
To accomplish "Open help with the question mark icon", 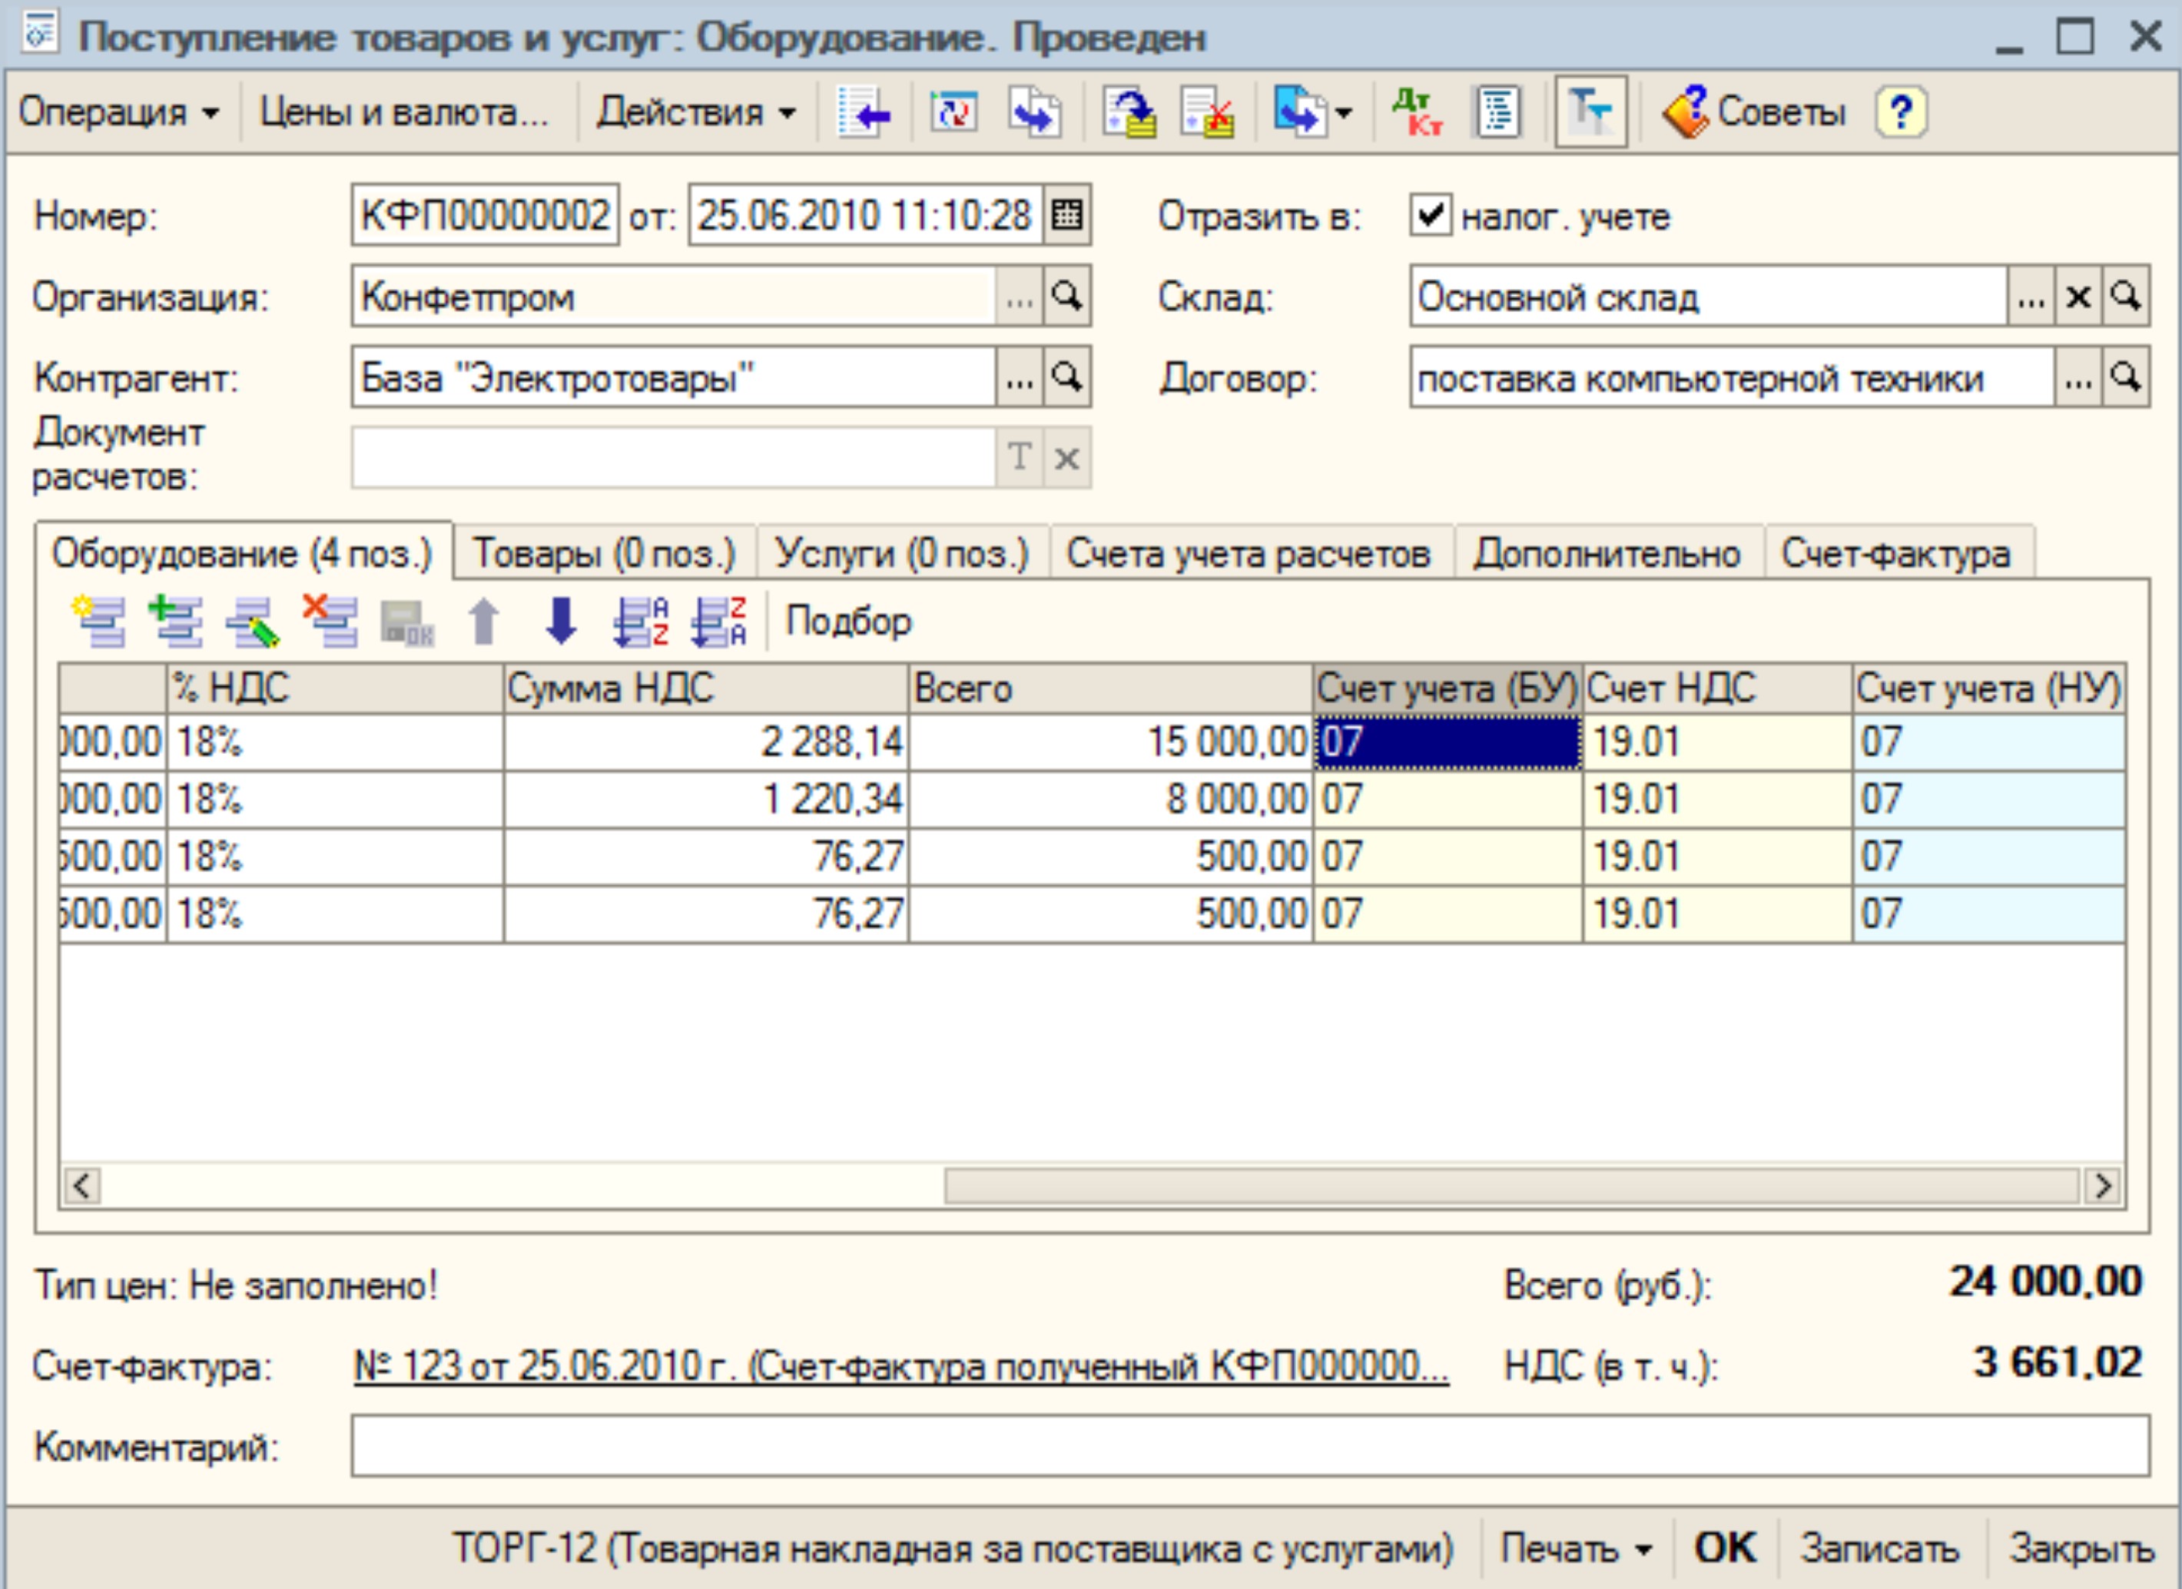I will point(1900,114).
